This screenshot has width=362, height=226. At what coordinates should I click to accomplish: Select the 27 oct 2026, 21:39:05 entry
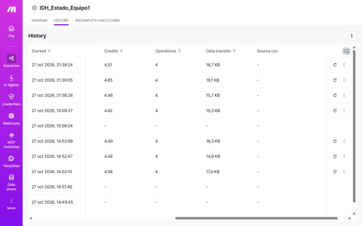(x=52, y=80)
